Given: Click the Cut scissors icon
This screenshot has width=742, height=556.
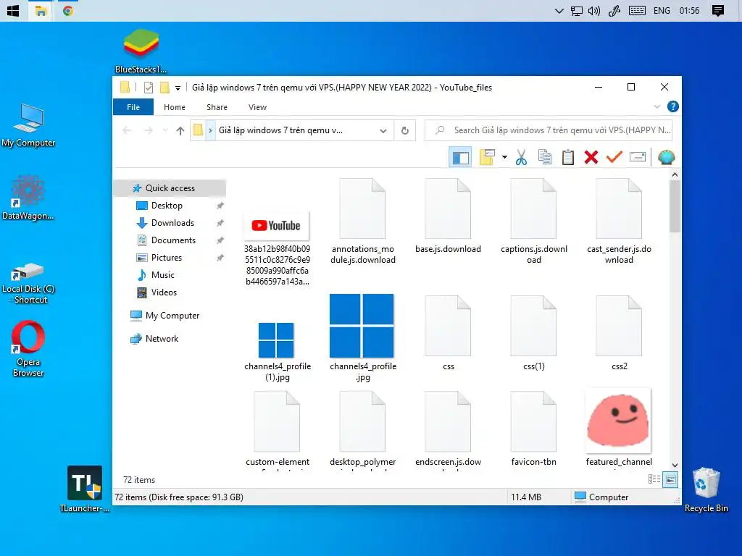Looking at the screenshot, I should [x=521, y=157].
